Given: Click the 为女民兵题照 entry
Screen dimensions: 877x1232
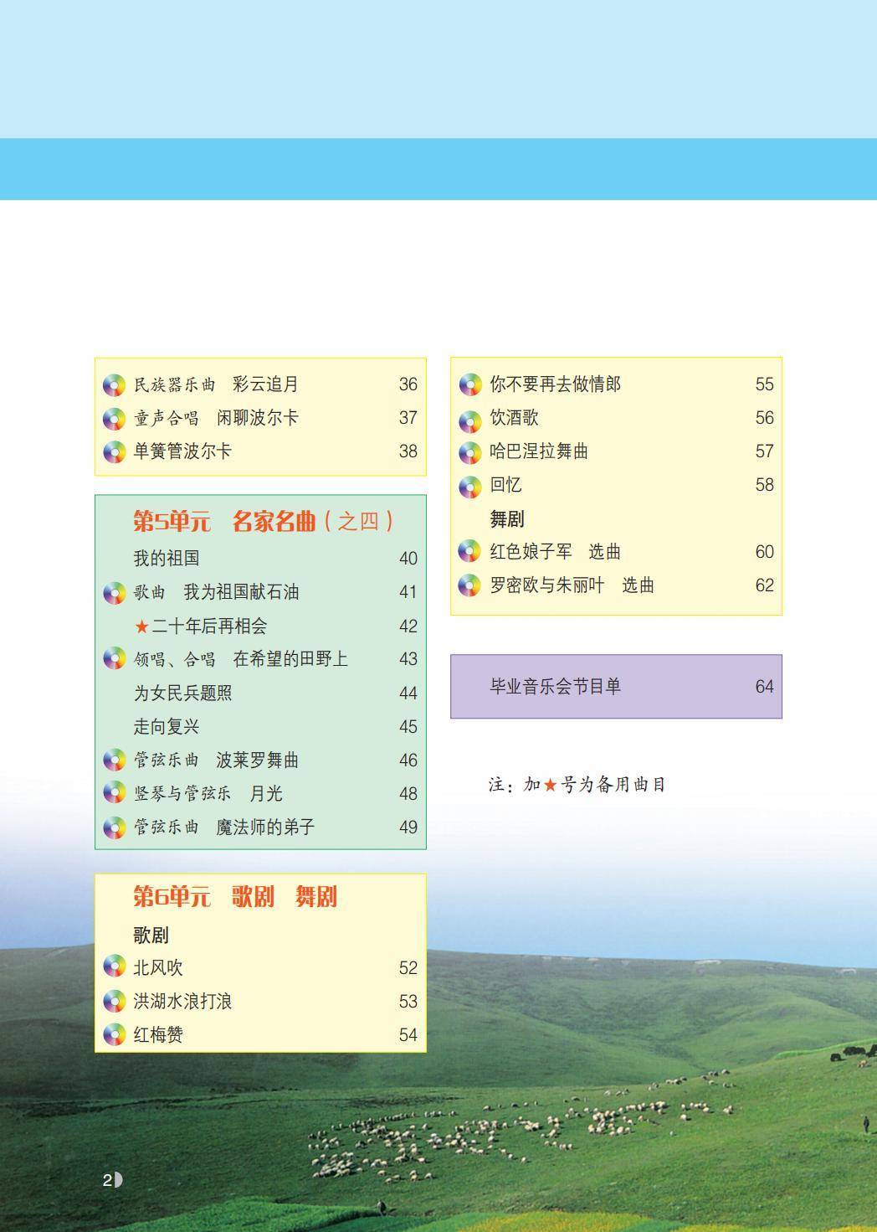Looking at the screenshot, I should tap(183, 693).
